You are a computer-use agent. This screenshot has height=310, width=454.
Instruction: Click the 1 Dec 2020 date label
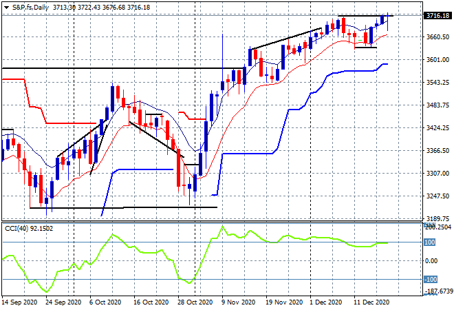[326, 302]
